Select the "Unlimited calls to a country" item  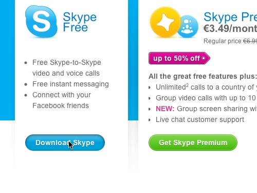click(206, 87)
